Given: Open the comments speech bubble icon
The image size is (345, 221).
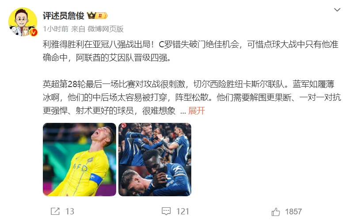Looking at the screenshot, I should [x=166, y=211].
